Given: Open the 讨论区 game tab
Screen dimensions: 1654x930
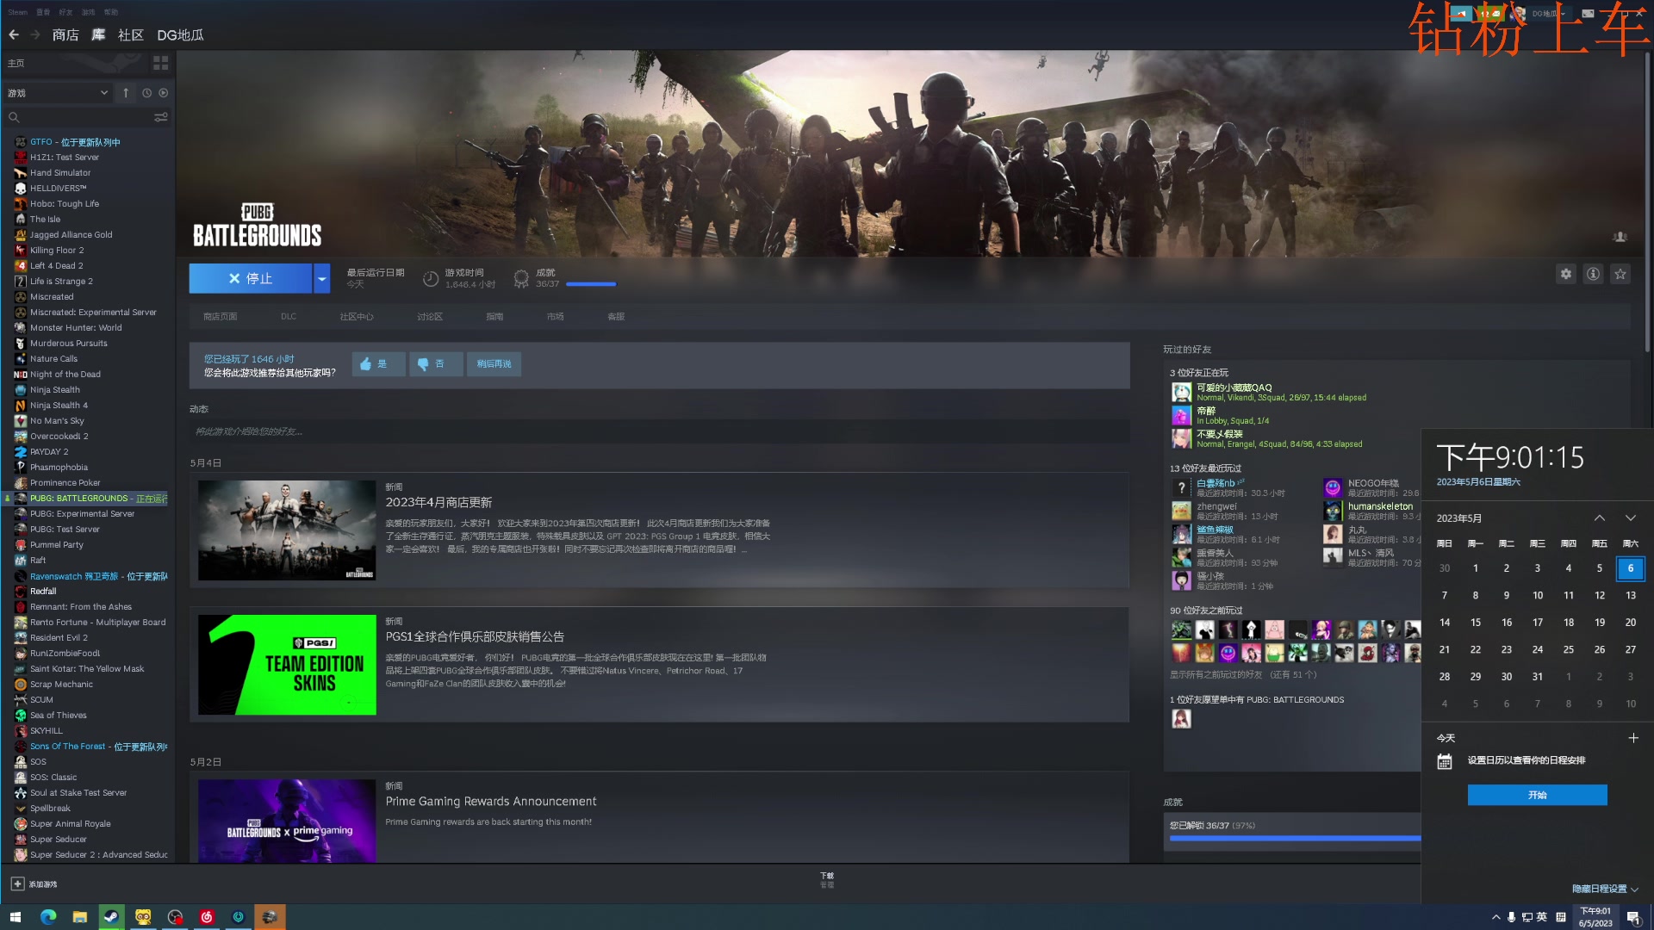Looking at the screenshot, I should pyautogui.click(x=430, y=317).
